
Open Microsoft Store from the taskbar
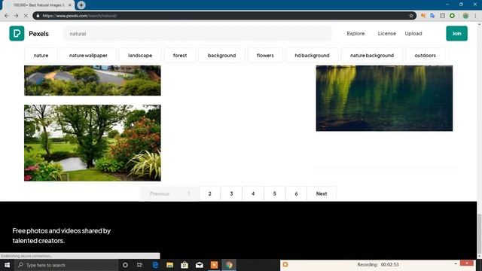point(185,265)
